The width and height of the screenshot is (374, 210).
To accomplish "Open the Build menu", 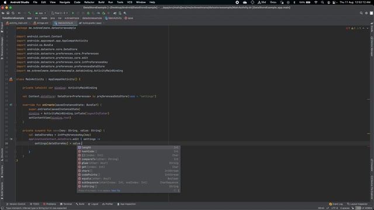I will click(101, 2).
